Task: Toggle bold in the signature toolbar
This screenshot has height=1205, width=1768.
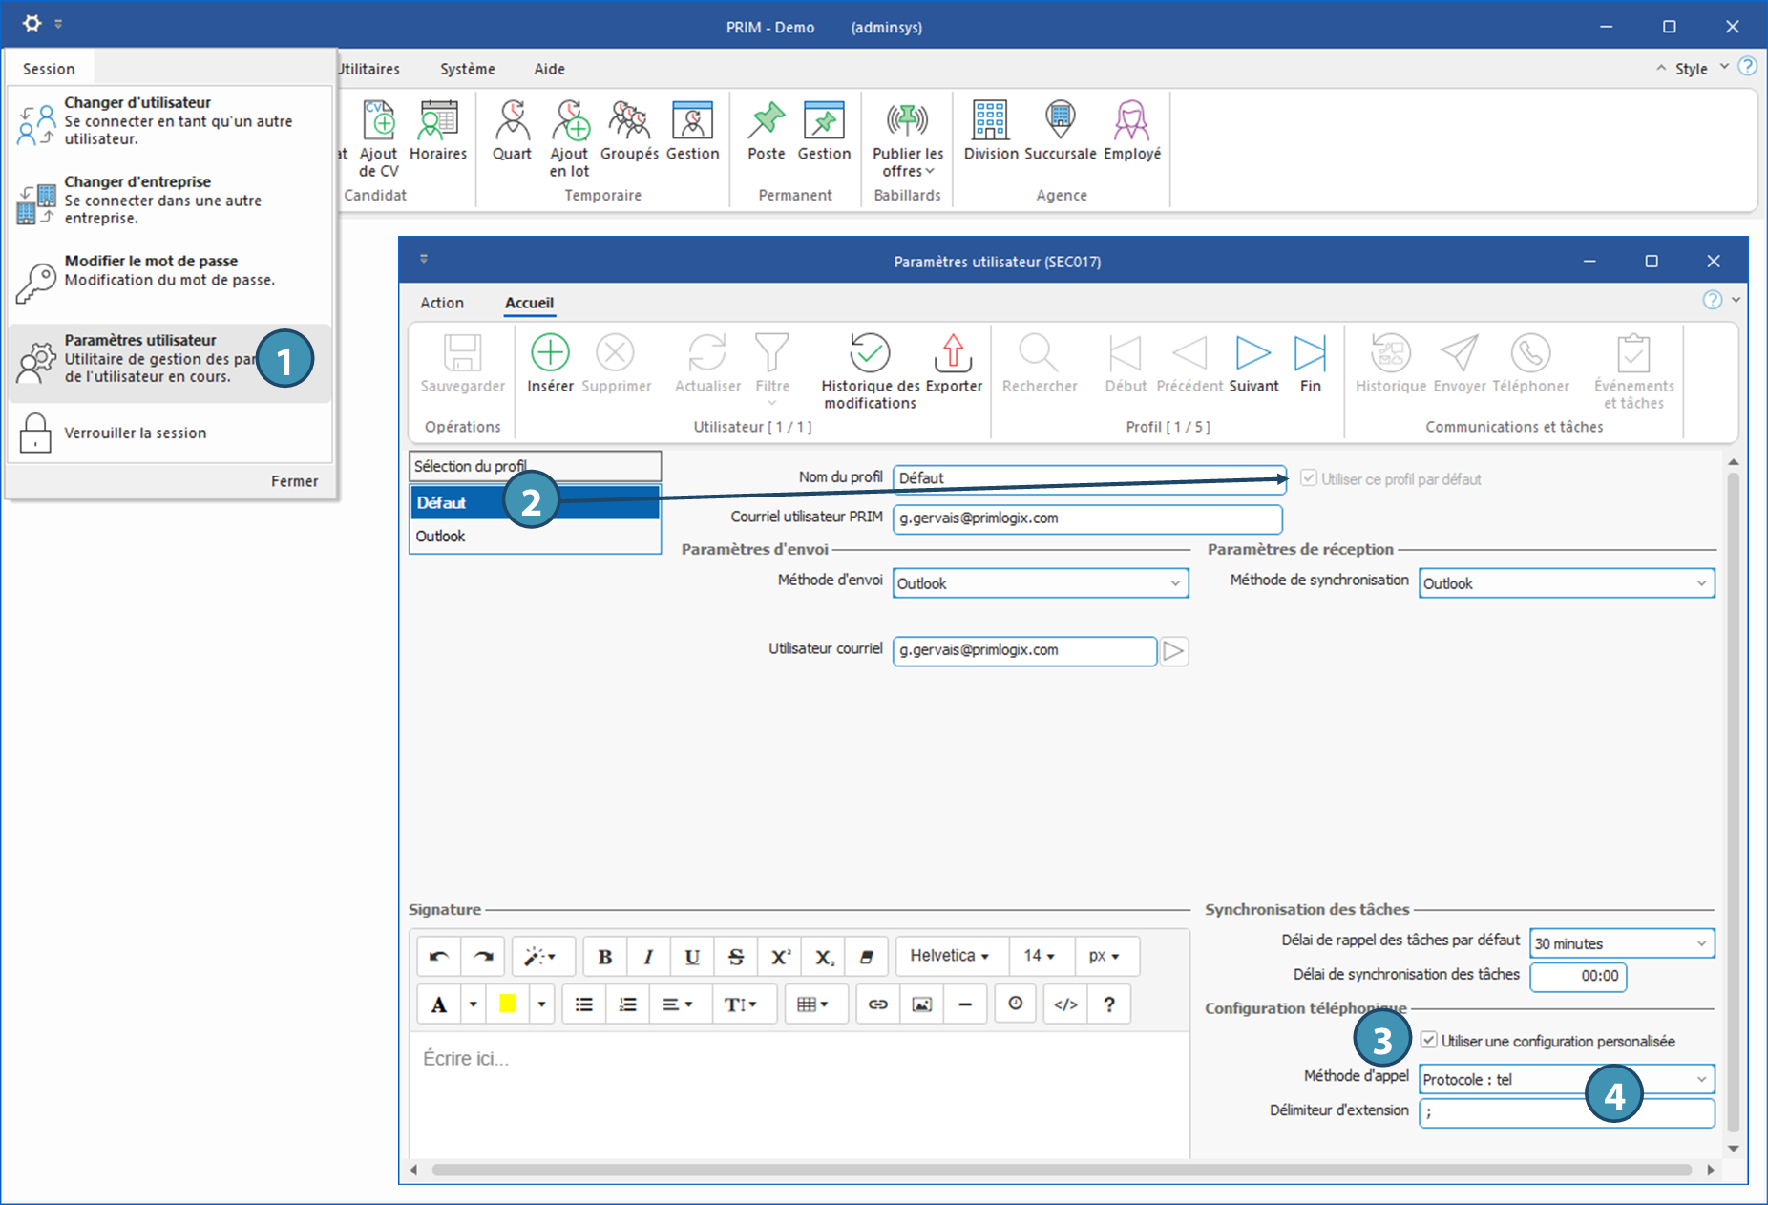Action: (x=604, y=957)
